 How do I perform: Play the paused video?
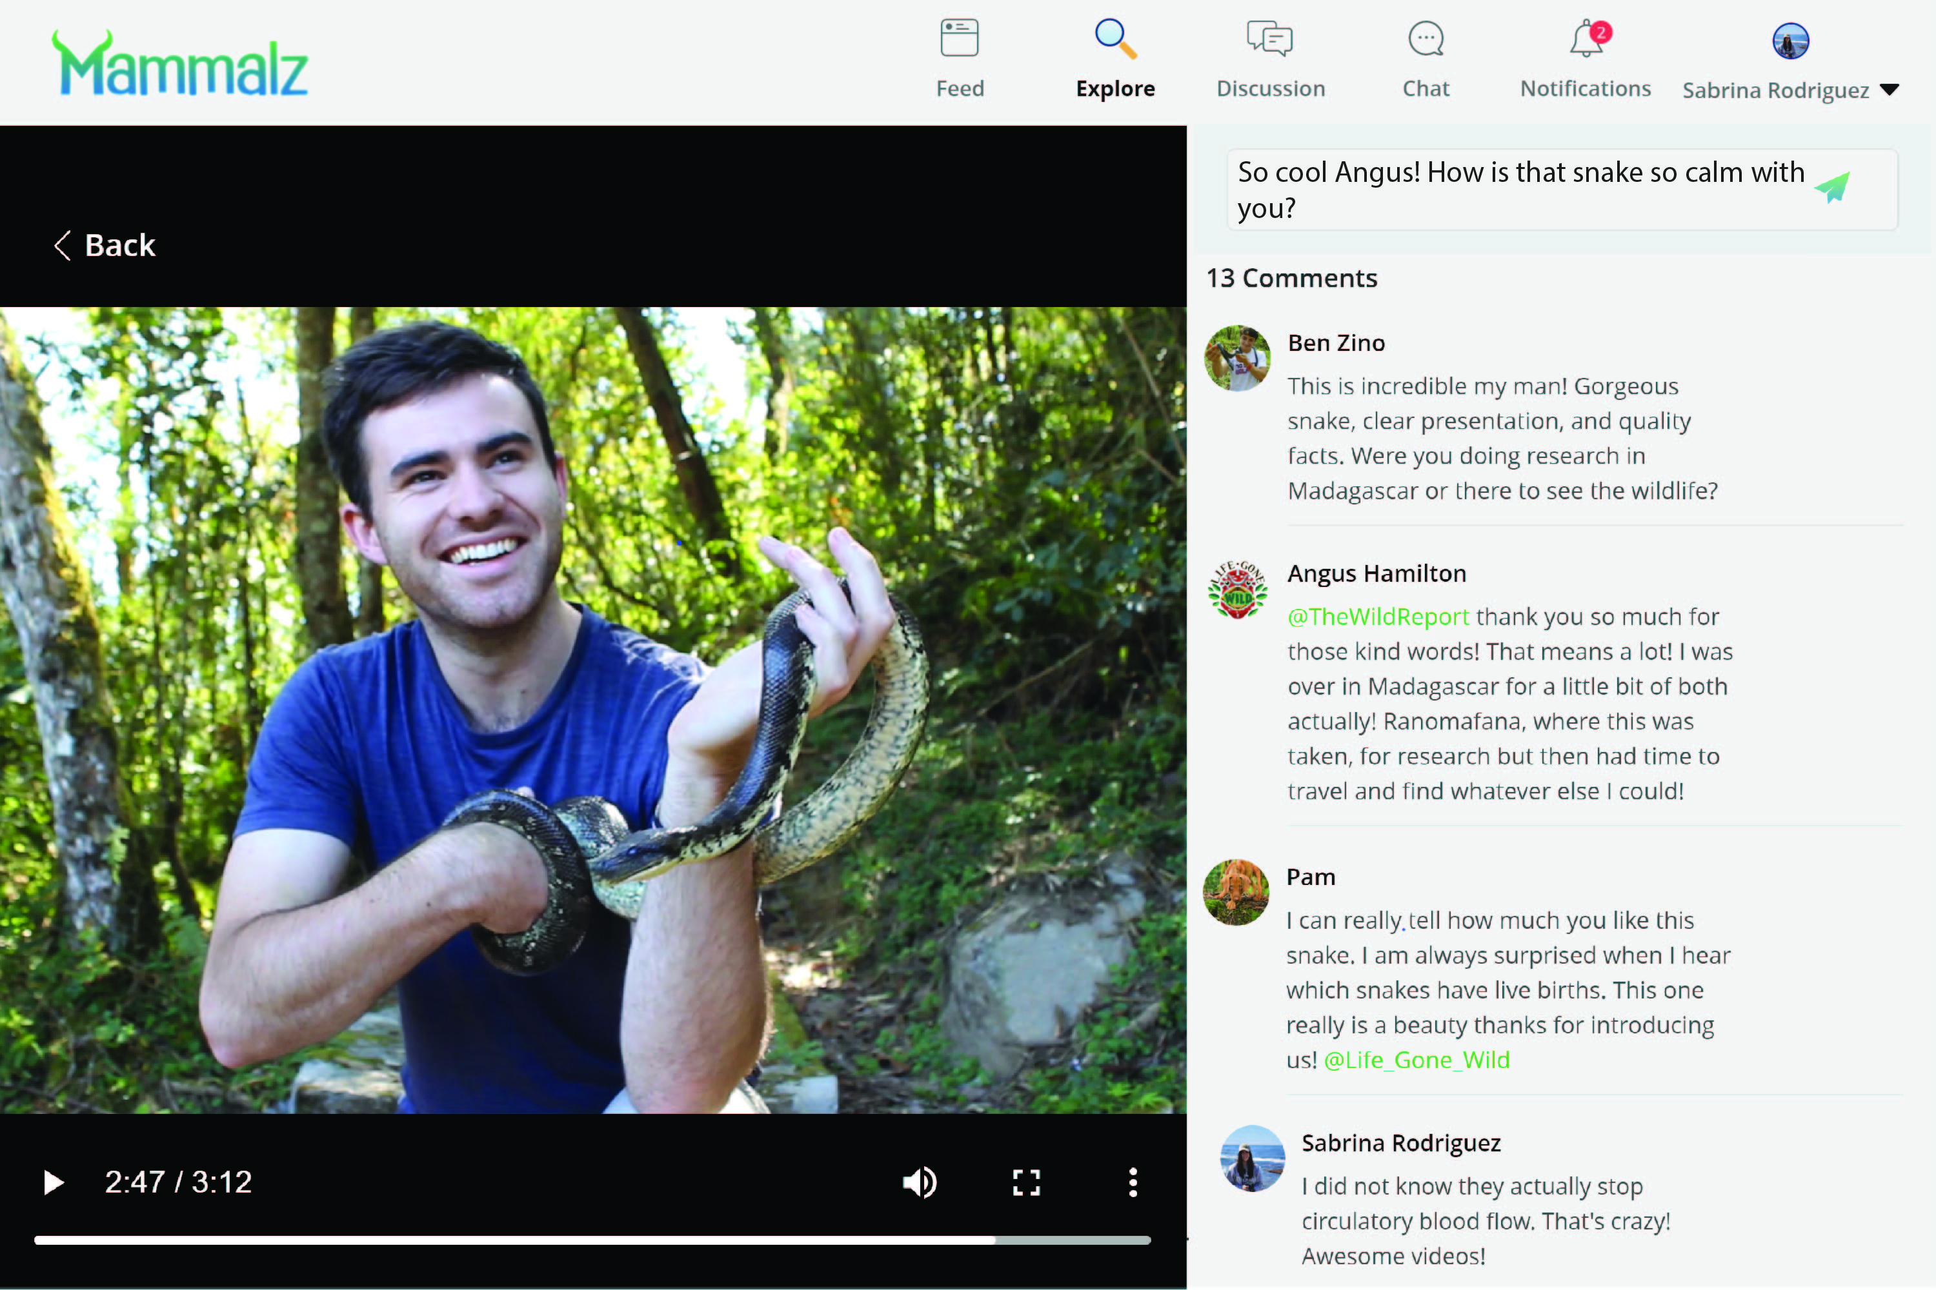tap(54, 1182)
